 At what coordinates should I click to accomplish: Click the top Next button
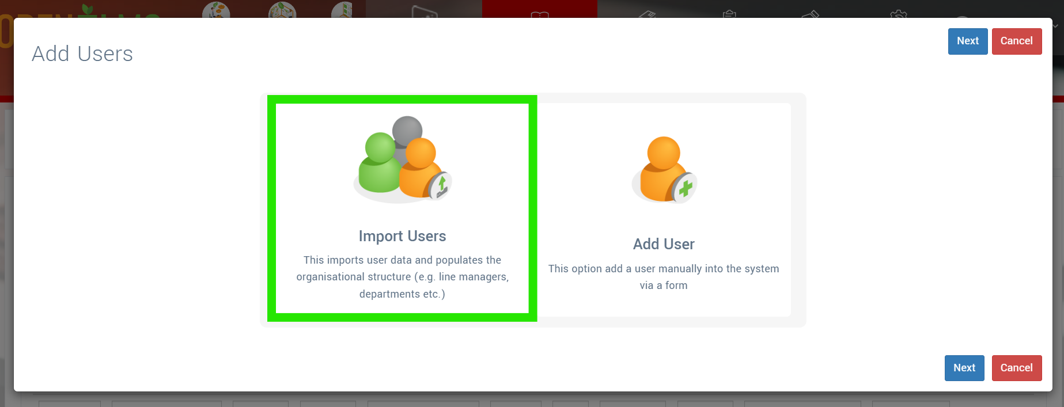click(x=968, y=41)
